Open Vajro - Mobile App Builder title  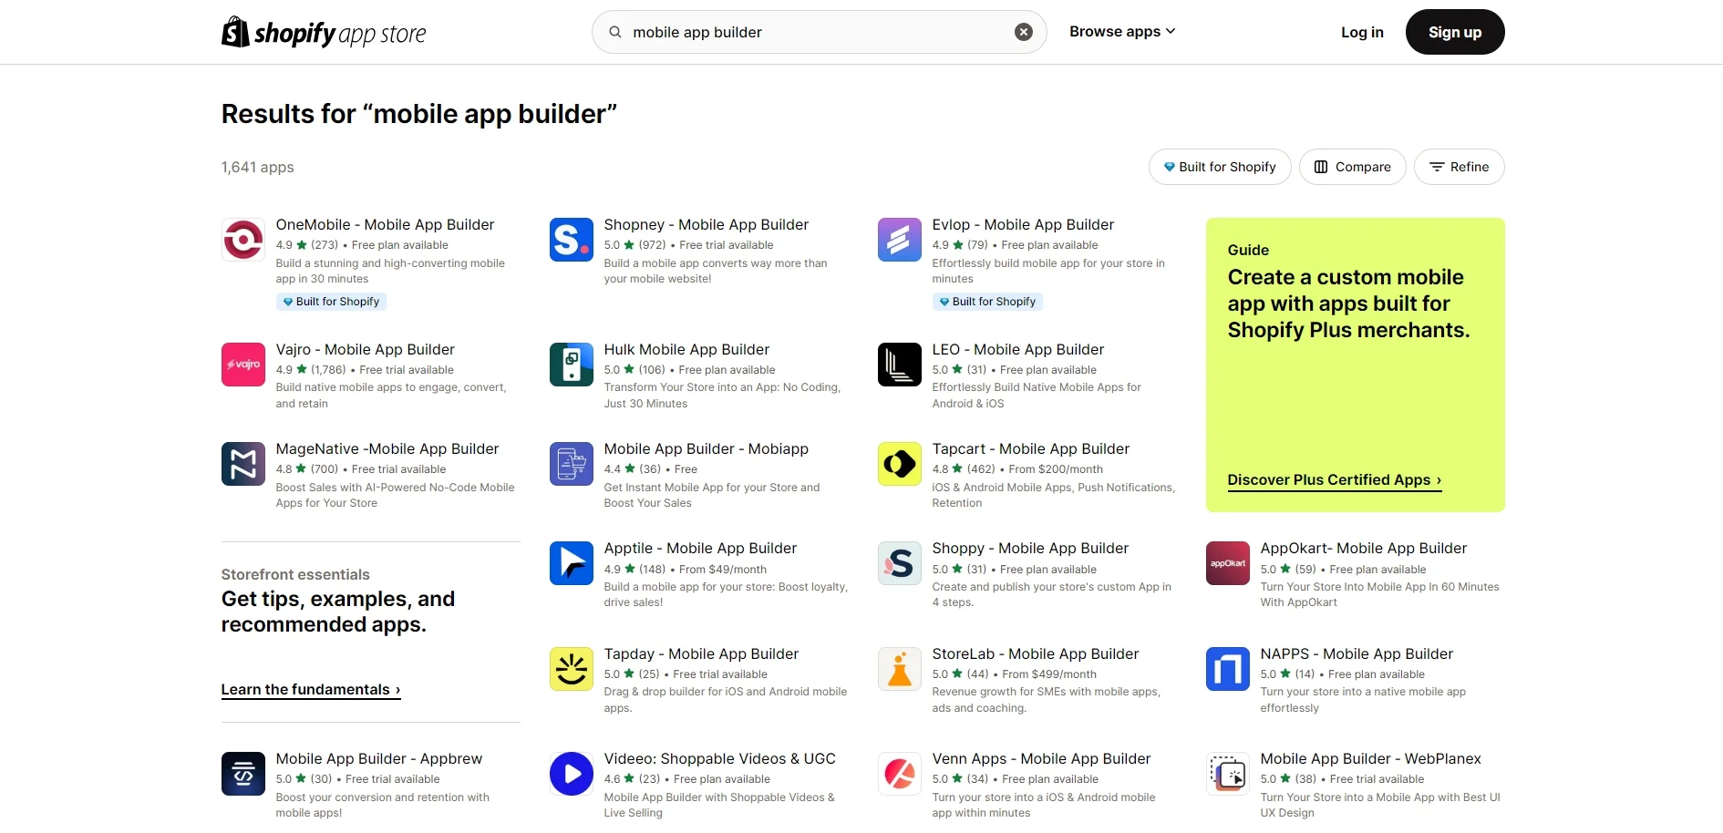(x=366, y=350)
